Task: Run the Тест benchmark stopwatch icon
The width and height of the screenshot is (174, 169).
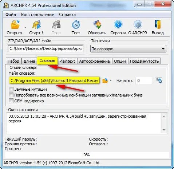Action: [76, 25]
